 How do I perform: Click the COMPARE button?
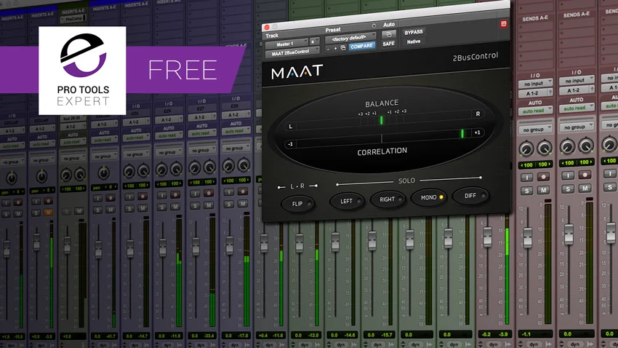click(x=361, y=46)
